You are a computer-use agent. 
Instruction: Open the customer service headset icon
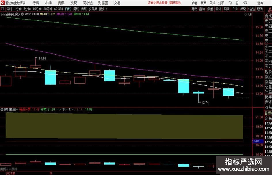pyautogui.click(x=230, y=3)
